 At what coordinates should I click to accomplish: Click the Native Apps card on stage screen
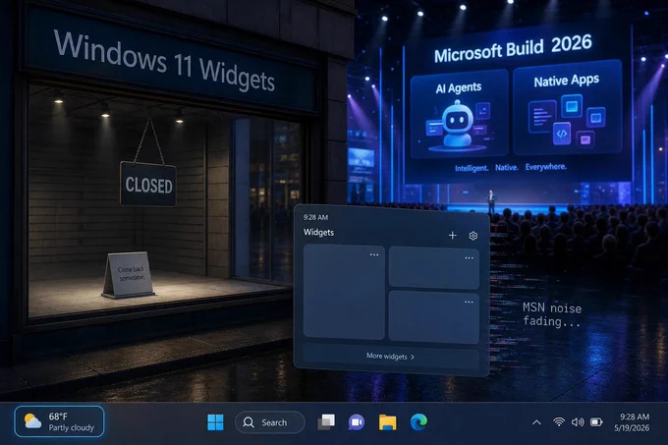coord(568,108)
